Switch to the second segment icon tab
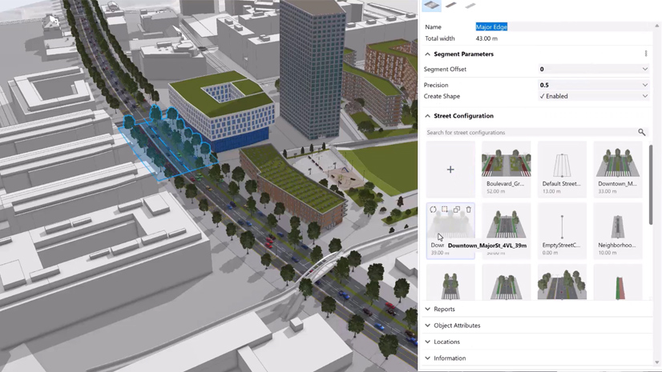The height and width of the screenshot is (372, 662). [x=451, y=5]
